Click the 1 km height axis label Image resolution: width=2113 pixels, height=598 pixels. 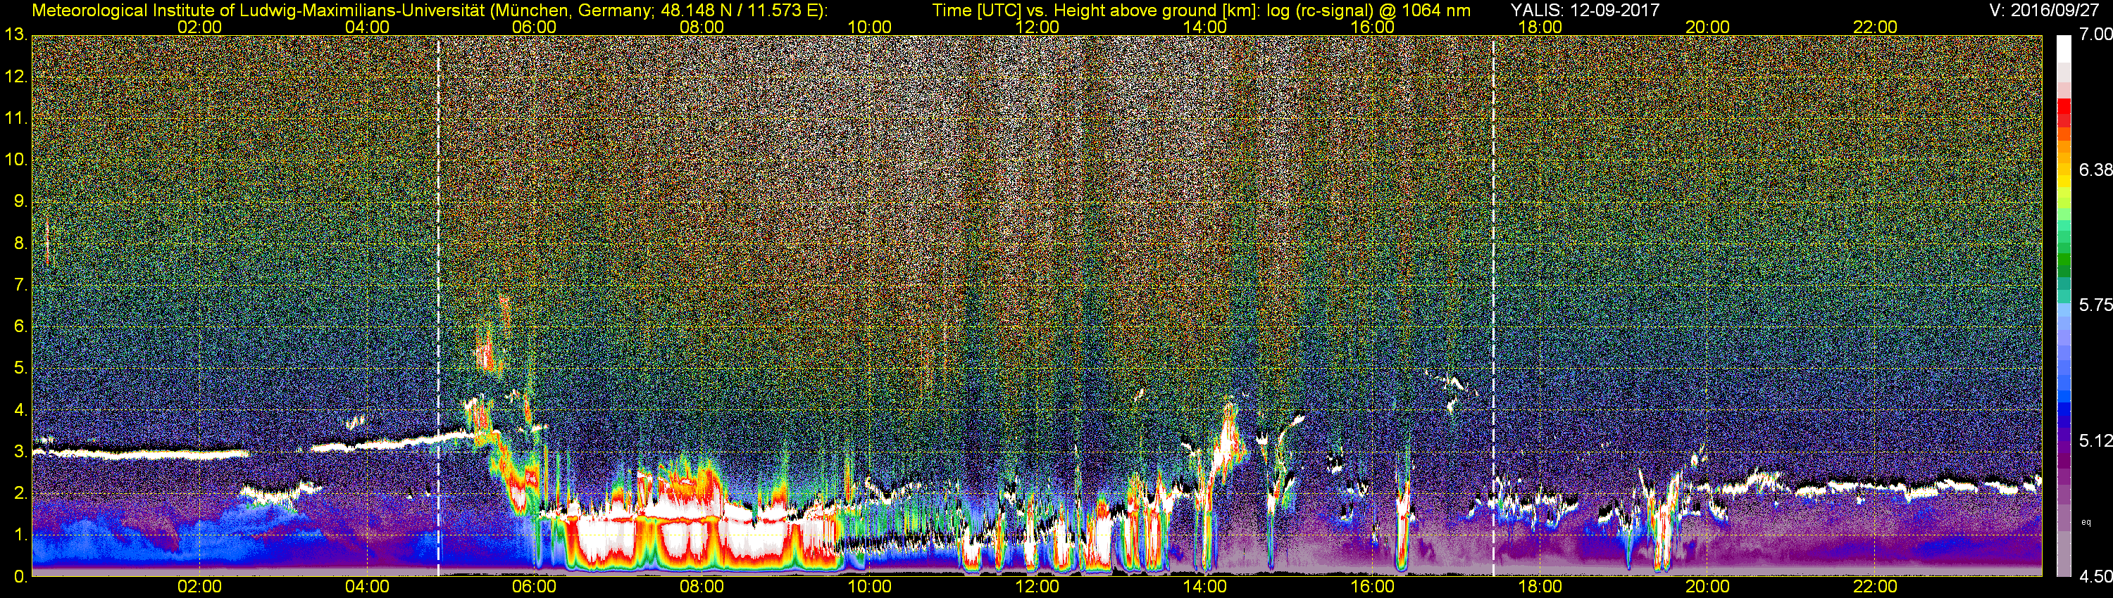pos(20,535)
